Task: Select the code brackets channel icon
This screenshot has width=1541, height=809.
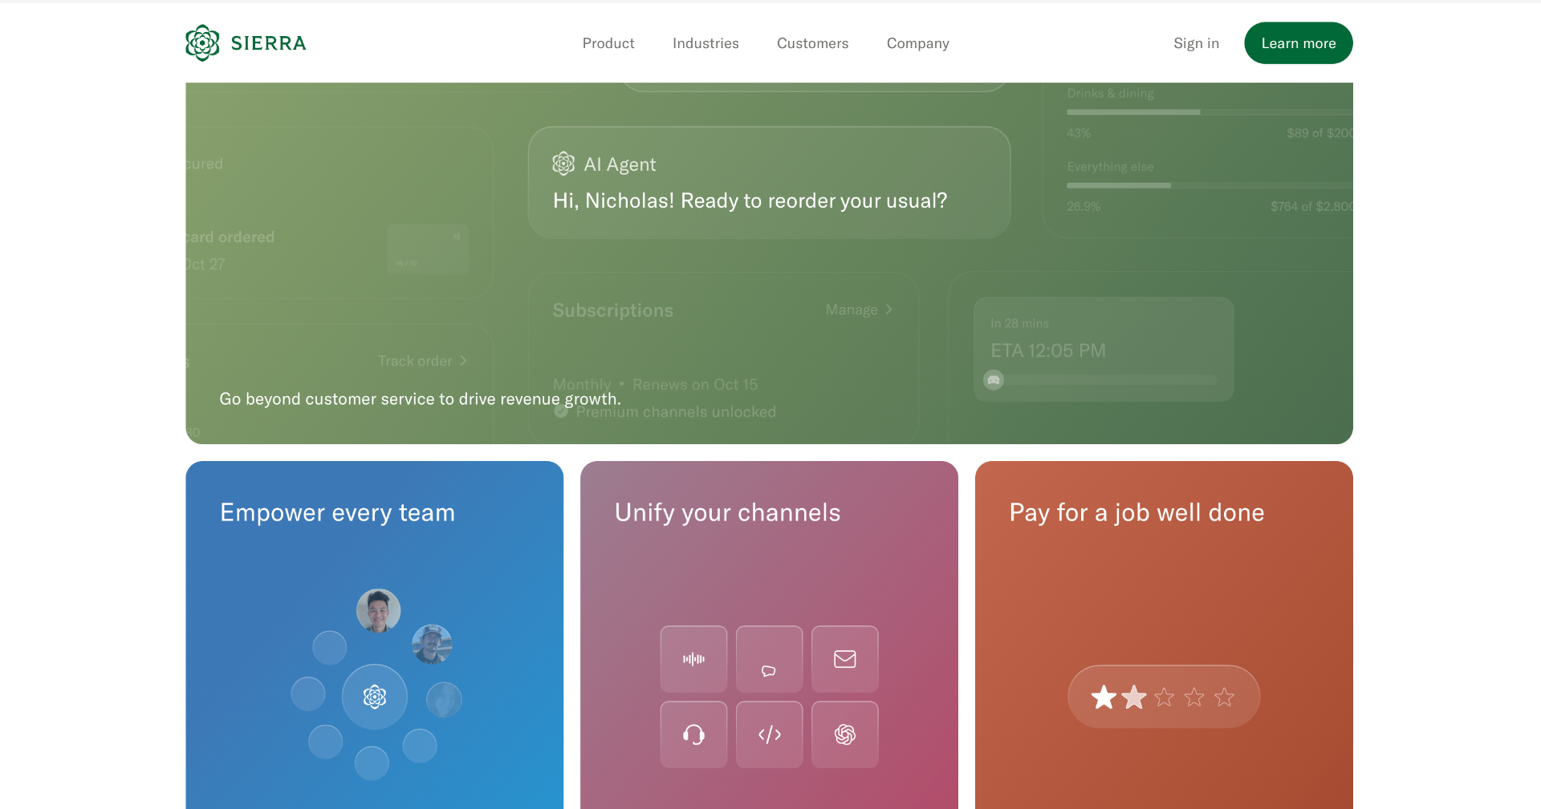Action: (x=769, y=734)
